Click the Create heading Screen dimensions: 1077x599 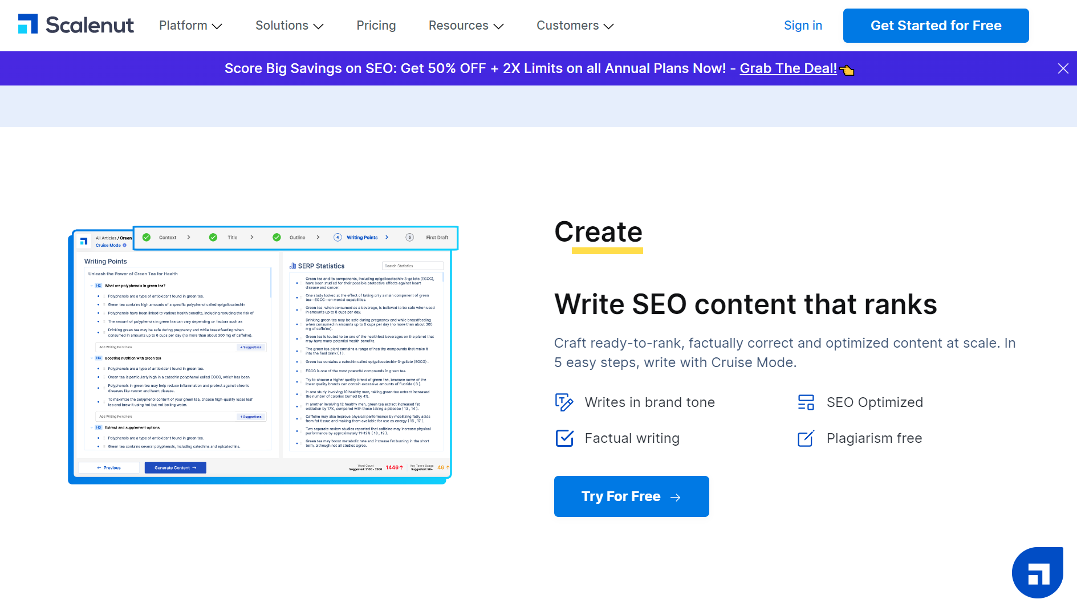599,232
